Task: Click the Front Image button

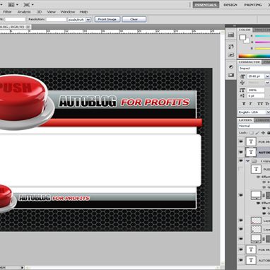Action: [x=107, y=19]
